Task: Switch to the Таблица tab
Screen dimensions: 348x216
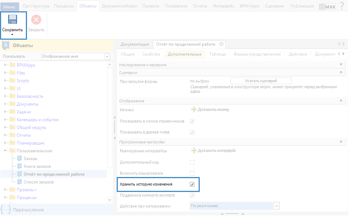Action: coord(217,54)
